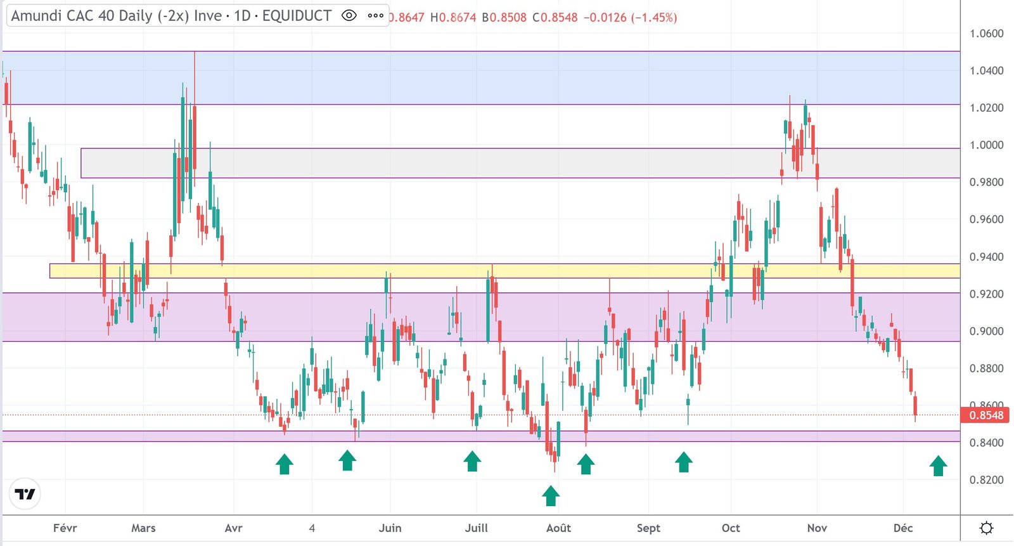
Task: Click the current price label 0.8548
Action: [x=986, y=415]
